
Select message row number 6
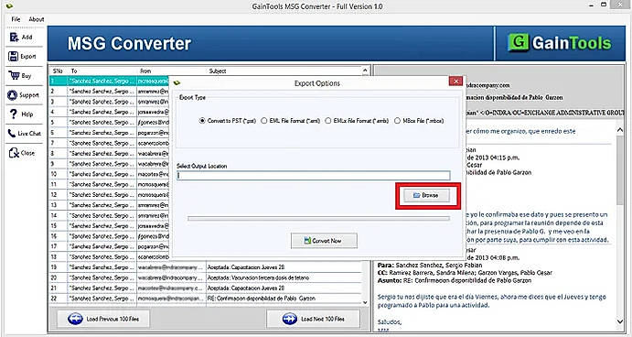[x=109, y=133]
